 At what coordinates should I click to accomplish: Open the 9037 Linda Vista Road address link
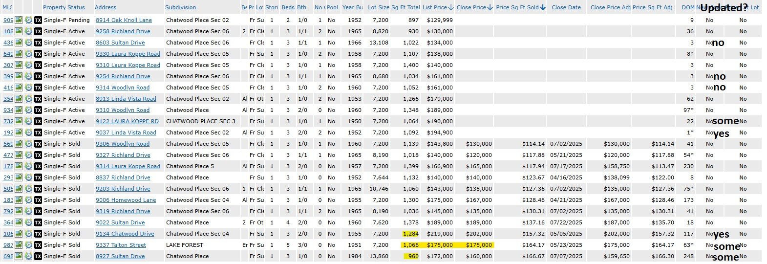(x=126, y=132)
